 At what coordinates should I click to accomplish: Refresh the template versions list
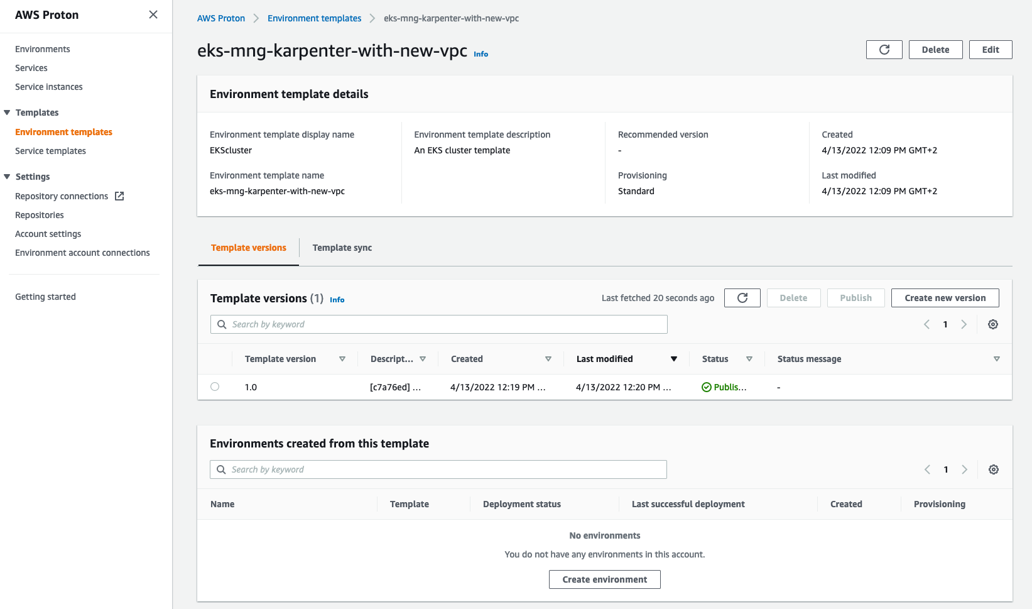(742, 298)
